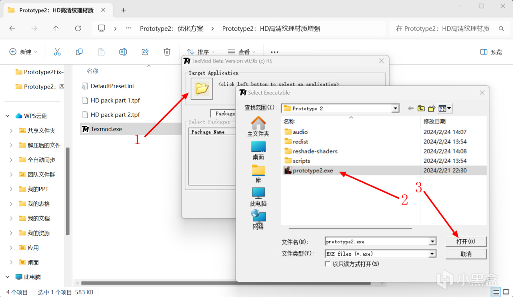
Task: Click the Delete trash icon
Action: [x=167, y=52]
